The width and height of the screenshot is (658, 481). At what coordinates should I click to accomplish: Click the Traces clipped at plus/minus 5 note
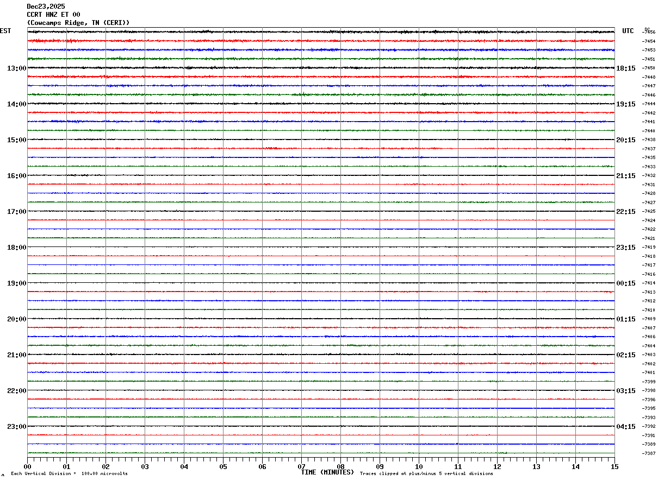426,474
